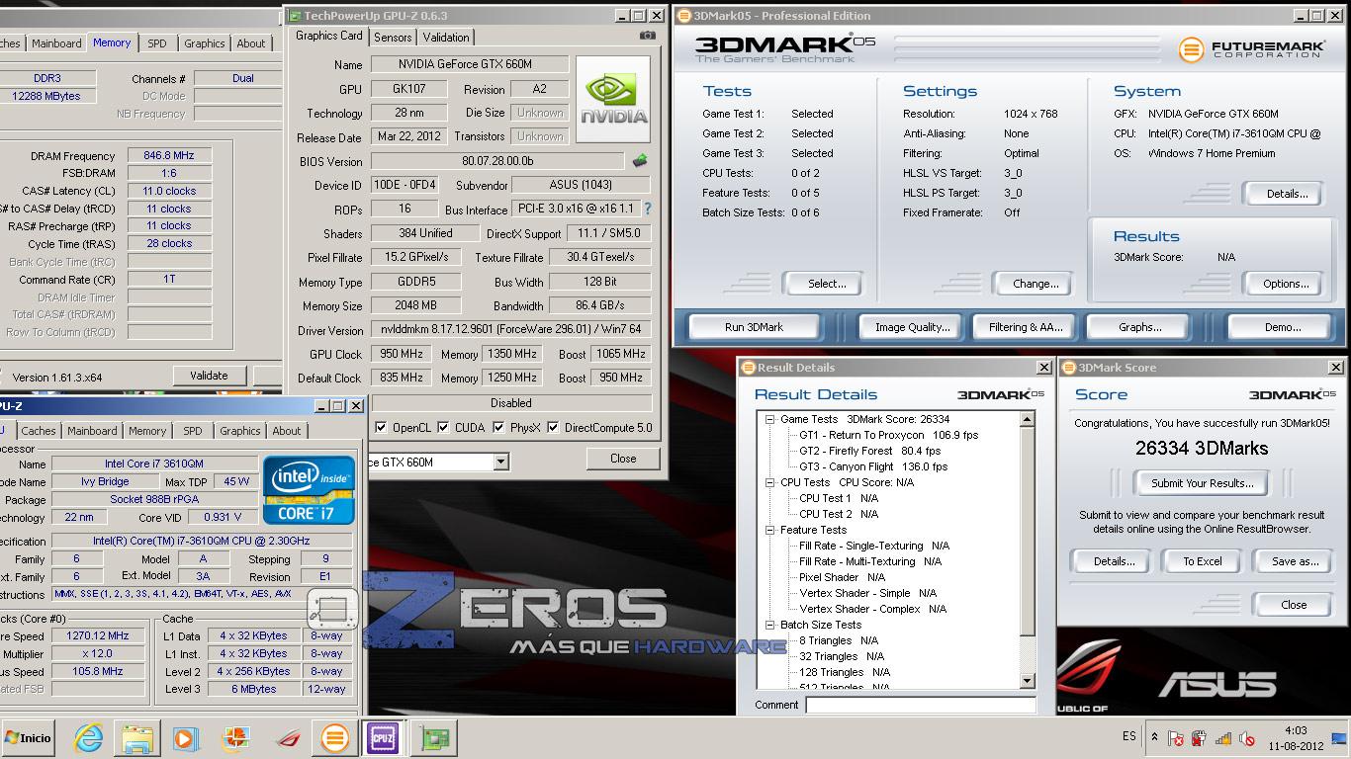Toggle the PhysX checkbox
Image resolution: width=1351 pixels, height=759 pixels.
pyautogui.click(x=498, y=428)
